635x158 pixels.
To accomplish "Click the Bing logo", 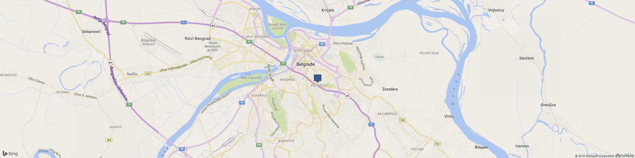I will tap(10, 154).
